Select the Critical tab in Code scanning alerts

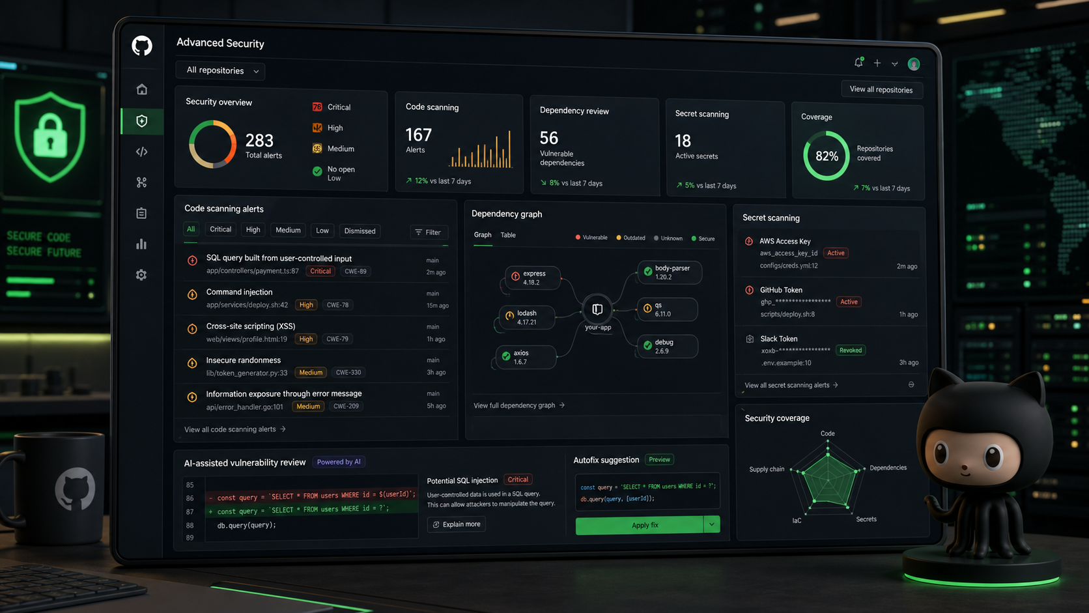click(x=220, y=229)
